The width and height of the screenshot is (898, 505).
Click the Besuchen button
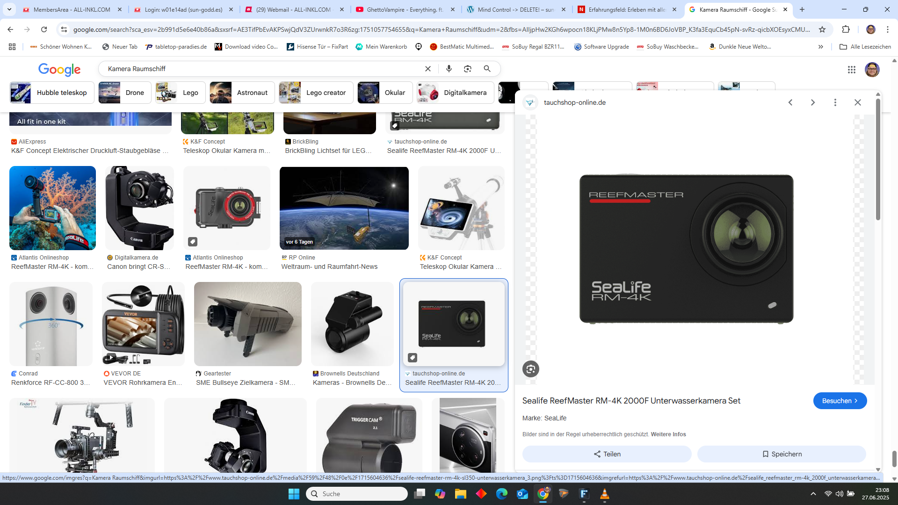(x=840, y=401)
